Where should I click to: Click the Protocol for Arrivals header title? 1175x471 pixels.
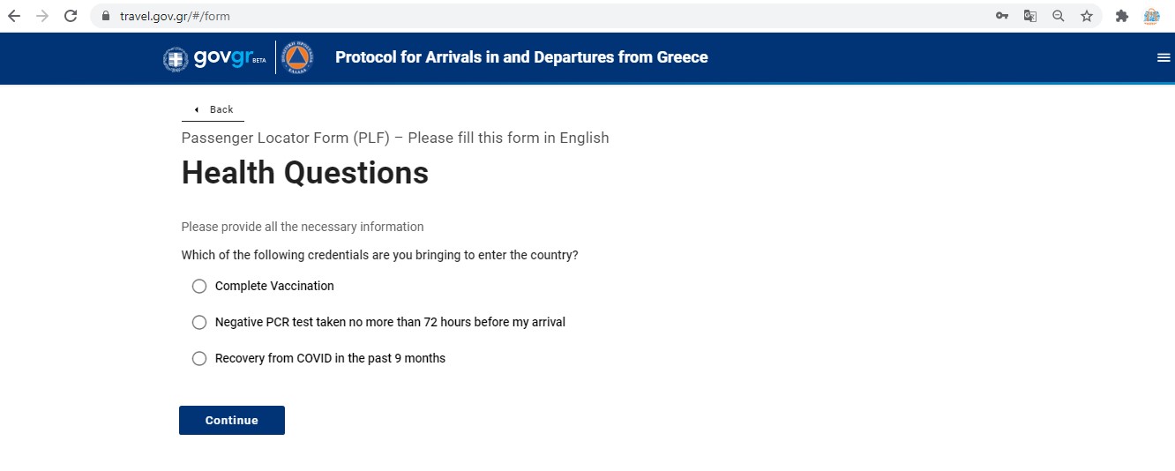tap(521, 58)
